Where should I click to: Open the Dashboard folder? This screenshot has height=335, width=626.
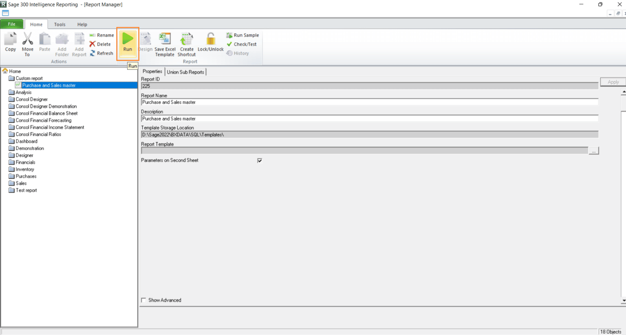[x=26, y=141]
